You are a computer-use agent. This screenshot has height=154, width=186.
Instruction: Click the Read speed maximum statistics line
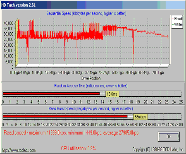pyautogui.click(x=71, y=133)
